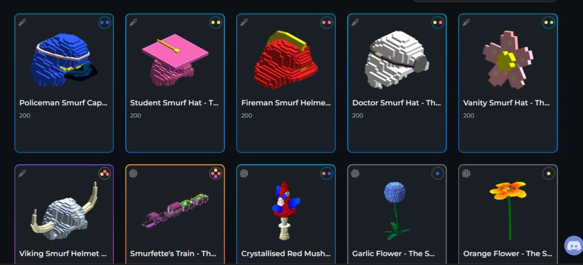Viewport: 583px width, 265px height.
Task: Click the mesh icon on Garlic Flower card
Action: pyautogui.click(x=355, y=173)
